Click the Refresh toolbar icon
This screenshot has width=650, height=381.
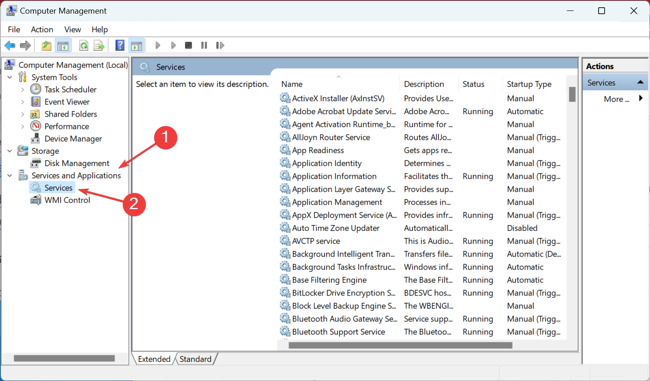tap(84, 45)
